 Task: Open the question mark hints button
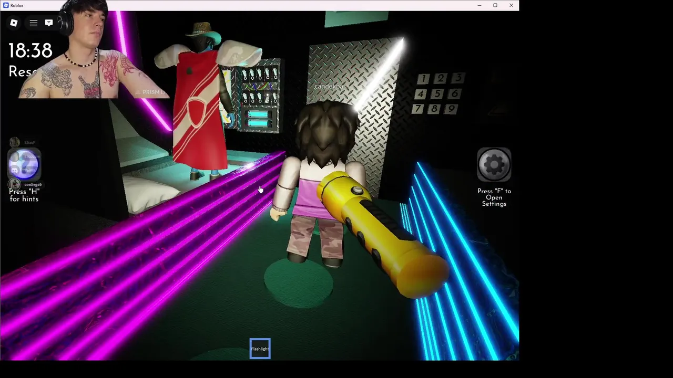(x=24, y=164)
